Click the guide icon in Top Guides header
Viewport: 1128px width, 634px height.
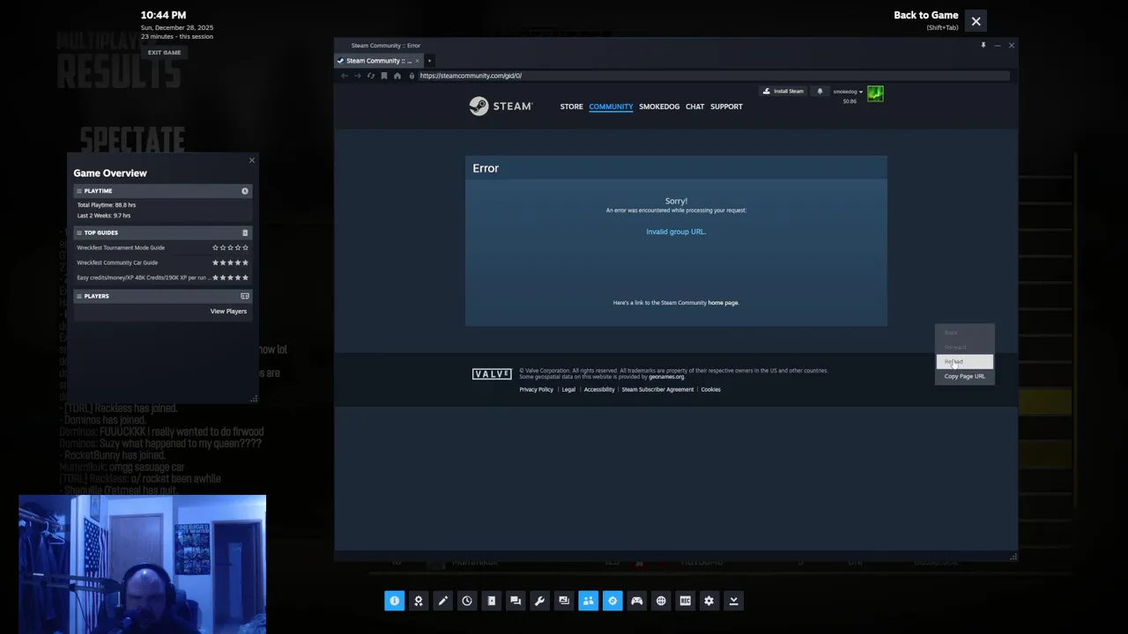coord(245,233)
